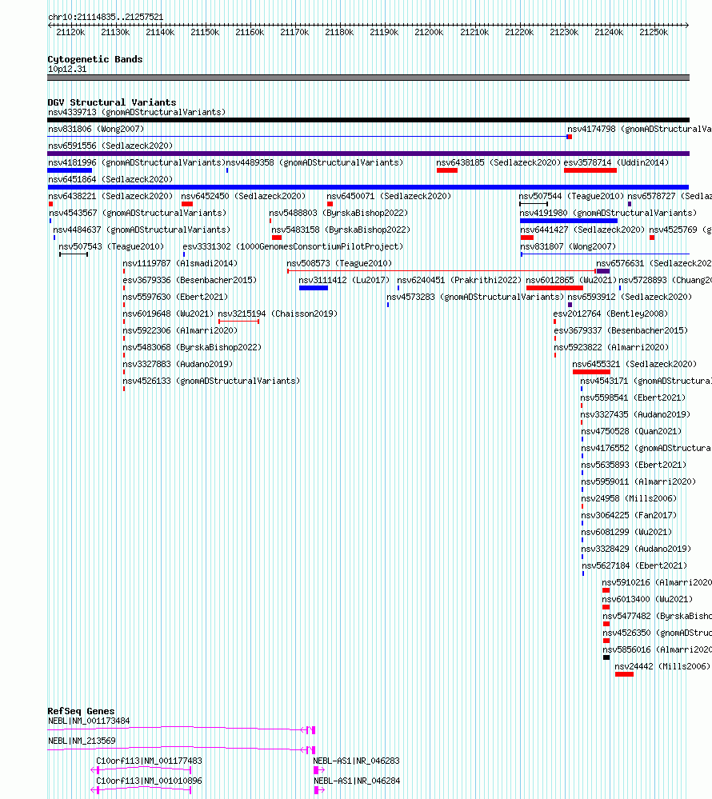Open nsv4526133 gnomADStructuralVariants label
The image size is (712, 799).
[x=211, y=382]
